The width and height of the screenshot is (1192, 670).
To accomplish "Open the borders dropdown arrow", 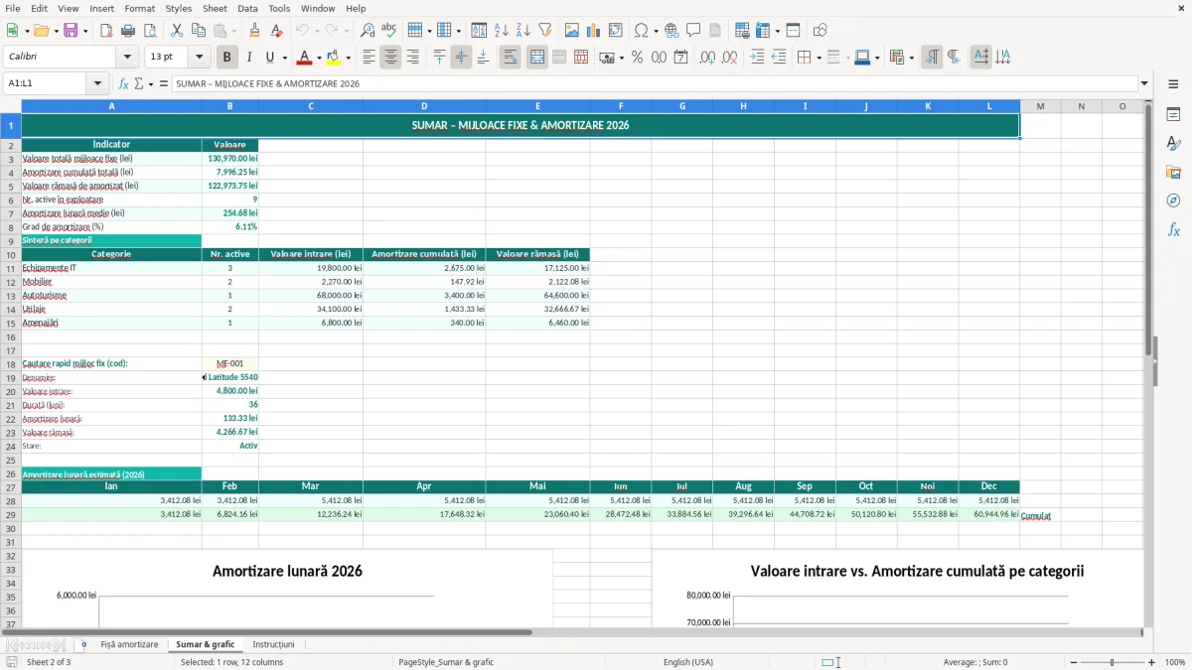I will tap(819, 58).
